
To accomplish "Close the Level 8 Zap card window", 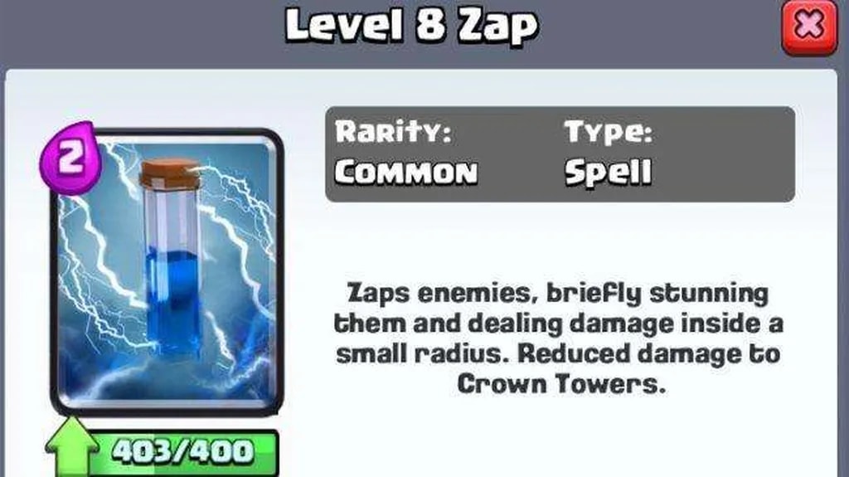I will 809,27.
